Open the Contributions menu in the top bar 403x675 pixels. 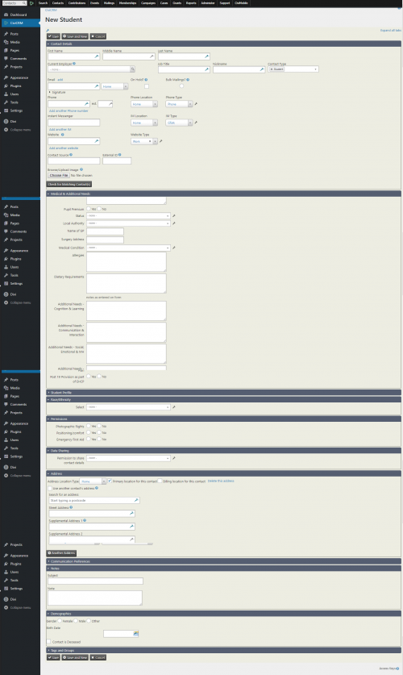pos(77,3)
